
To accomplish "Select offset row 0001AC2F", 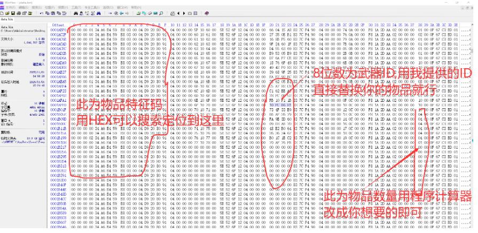I will point(58,34).
